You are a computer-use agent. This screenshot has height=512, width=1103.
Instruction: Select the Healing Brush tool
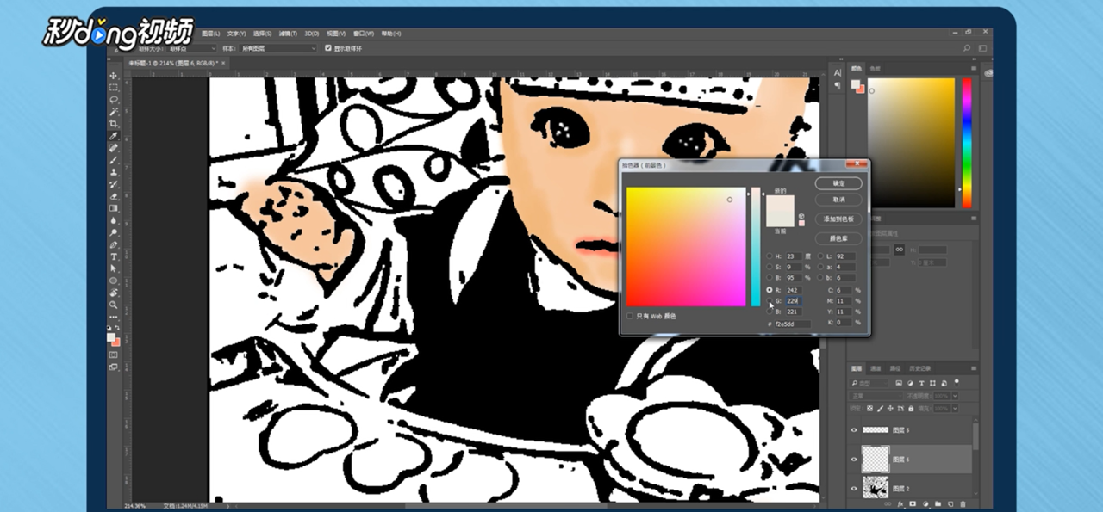(113, 148)
